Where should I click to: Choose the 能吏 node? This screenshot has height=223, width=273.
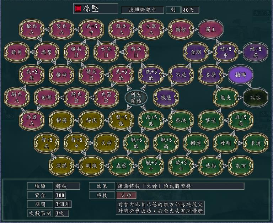(x=226, y=97)
